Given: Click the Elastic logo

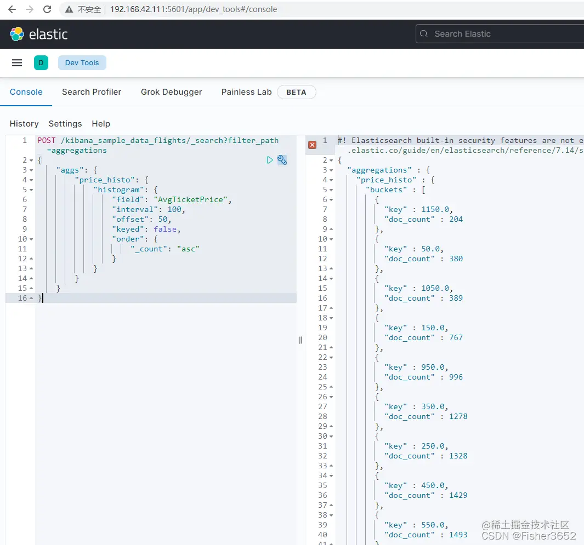Looking at the screenshot, I should click(x=39, y=34).
